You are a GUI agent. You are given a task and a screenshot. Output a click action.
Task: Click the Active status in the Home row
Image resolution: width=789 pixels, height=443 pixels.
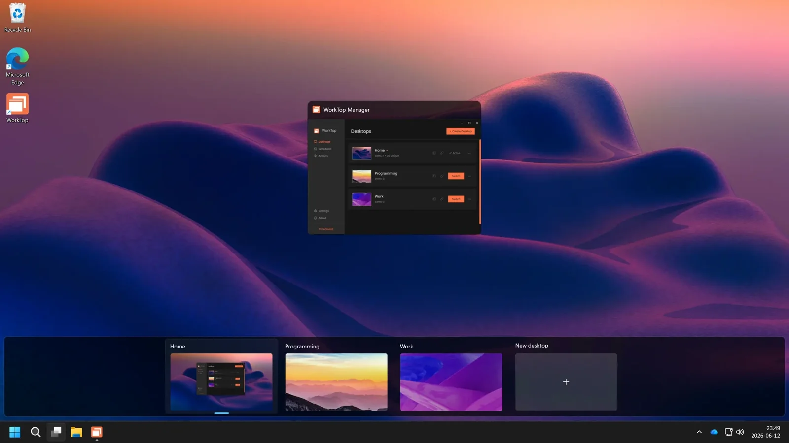tap(455, 153)
